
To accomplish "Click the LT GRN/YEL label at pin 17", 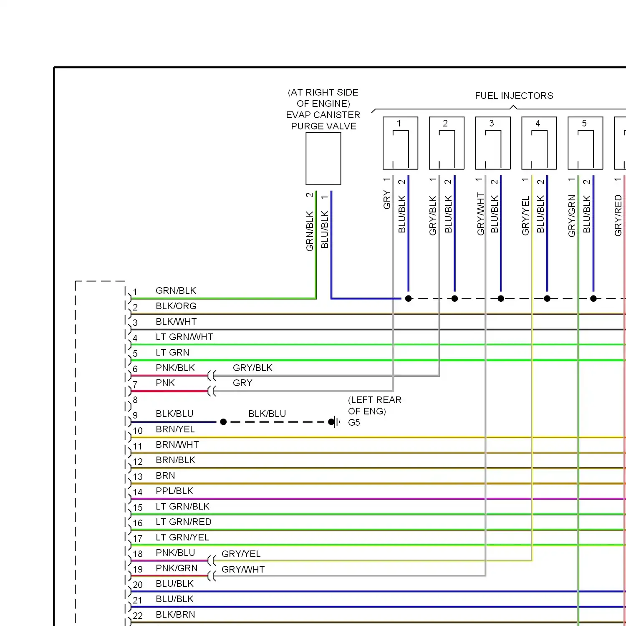I will click(182, 537).
